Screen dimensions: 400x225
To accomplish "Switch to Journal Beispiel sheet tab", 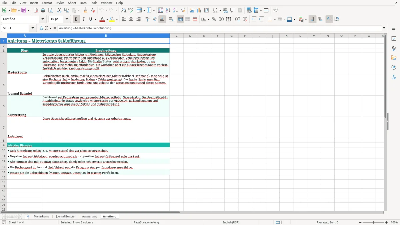I will [65, 217].
